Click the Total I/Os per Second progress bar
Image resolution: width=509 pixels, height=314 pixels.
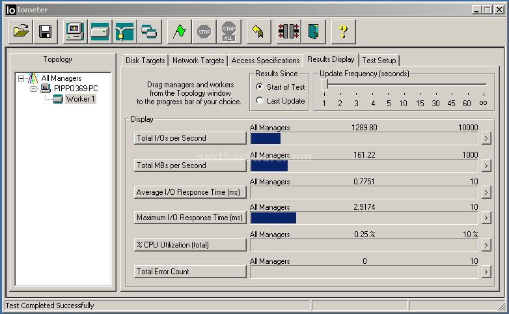tap(364, 139)
